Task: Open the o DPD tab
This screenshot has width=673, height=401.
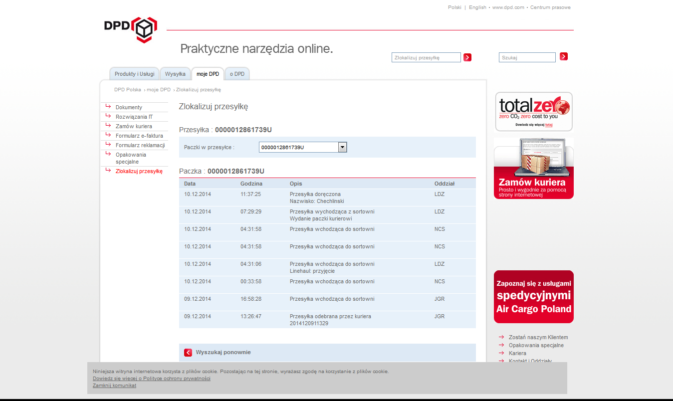Action: (237, 74)
